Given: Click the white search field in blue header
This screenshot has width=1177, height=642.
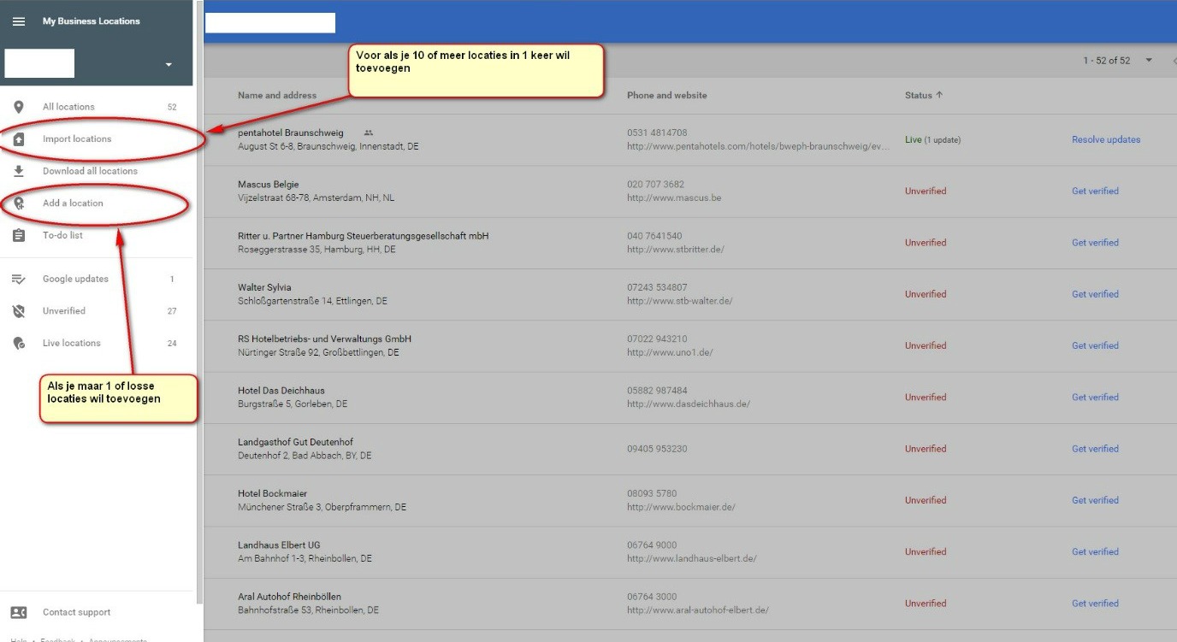Looking at the screenshot, I should click(270, 23).
